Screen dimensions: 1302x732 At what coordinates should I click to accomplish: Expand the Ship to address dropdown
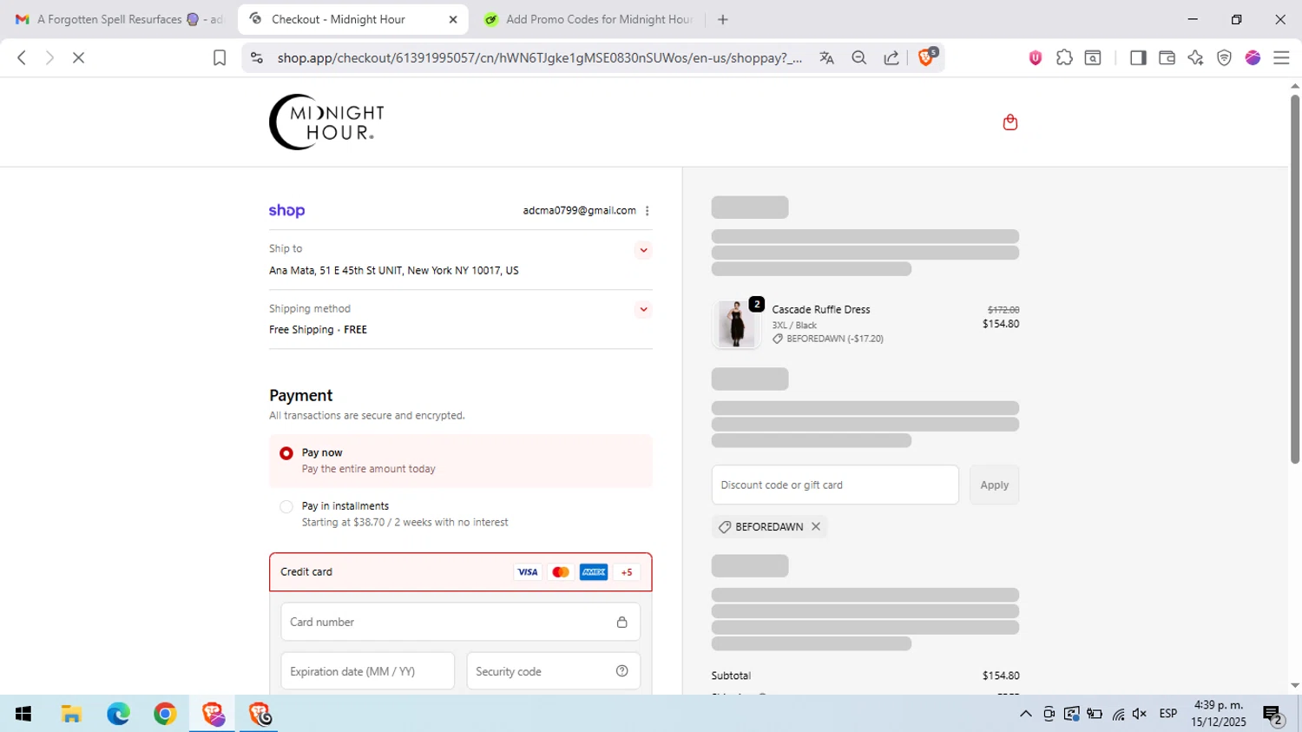point(643,250)
